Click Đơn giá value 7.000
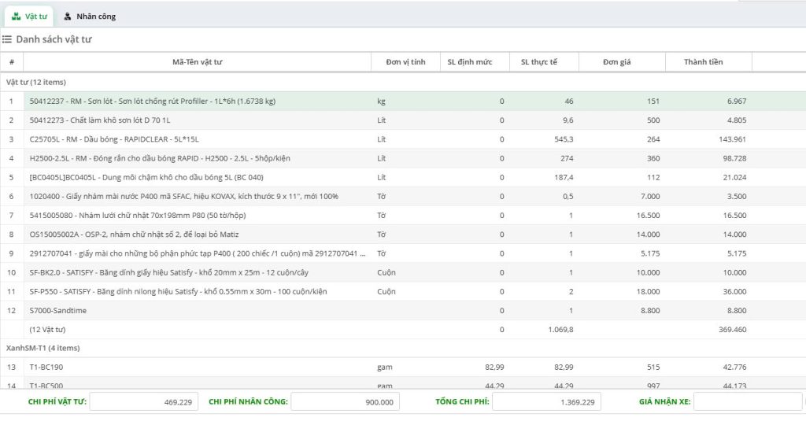The image size is (806, 436). 650,197
